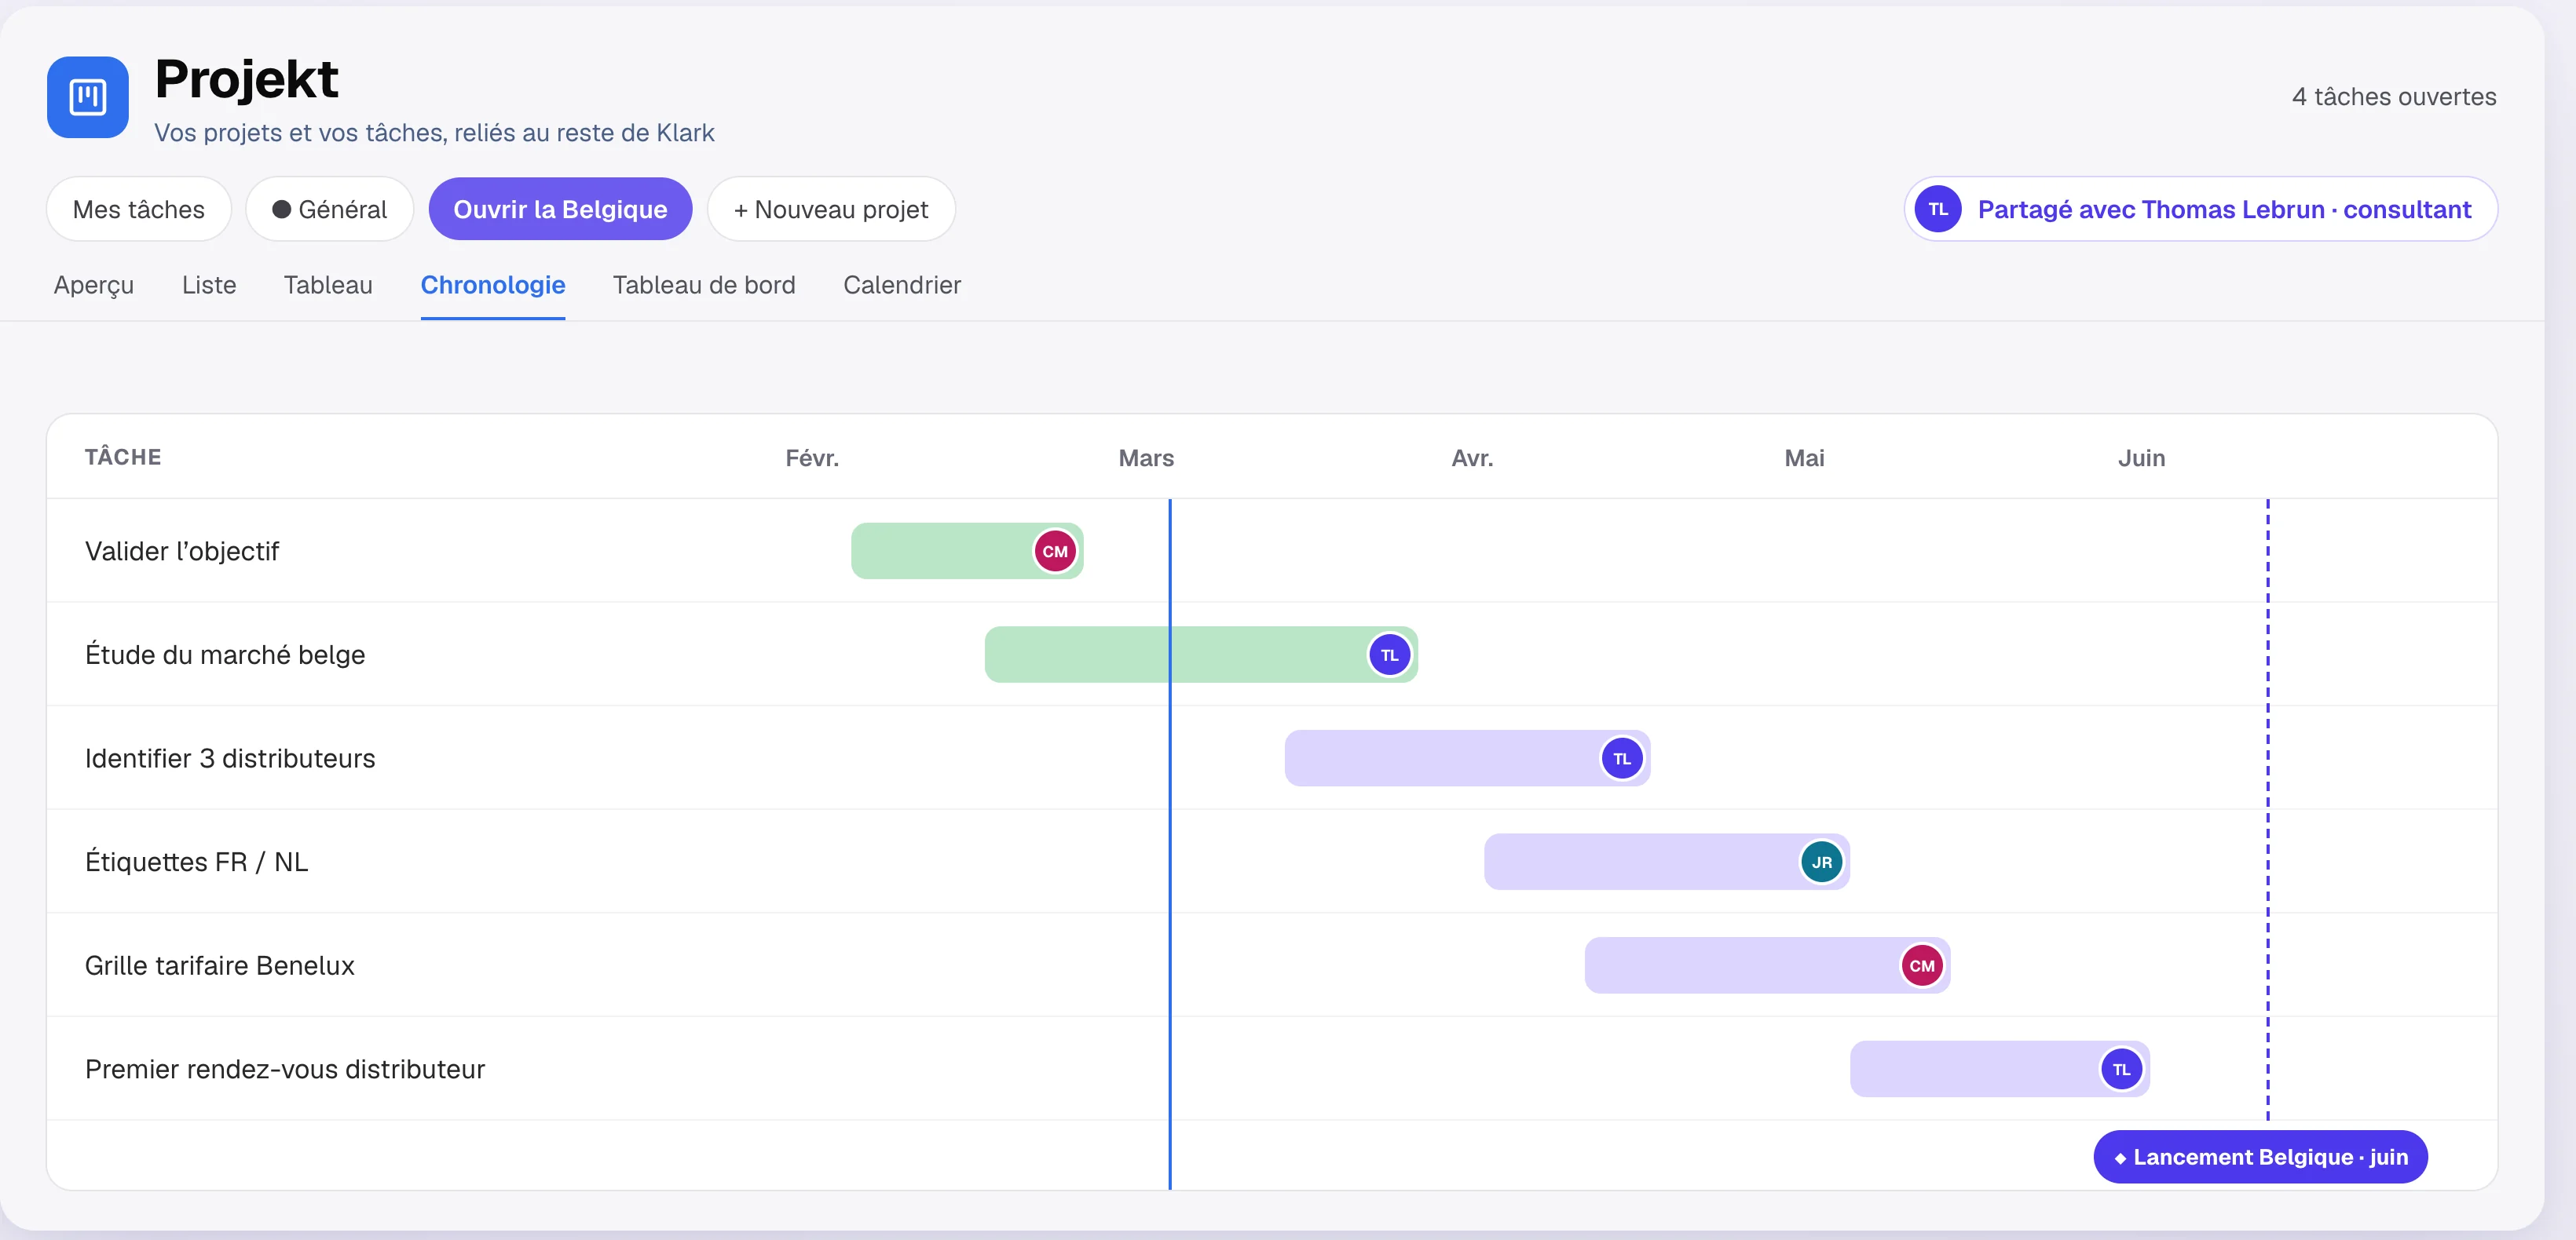Click the Premier rendez-vous distributeur task name
Screen dimensions: 2576x1240
[x=285, y=1069]
